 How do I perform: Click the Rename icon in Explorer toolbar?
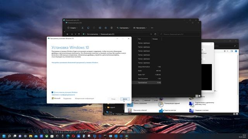(x=100, y=28)
